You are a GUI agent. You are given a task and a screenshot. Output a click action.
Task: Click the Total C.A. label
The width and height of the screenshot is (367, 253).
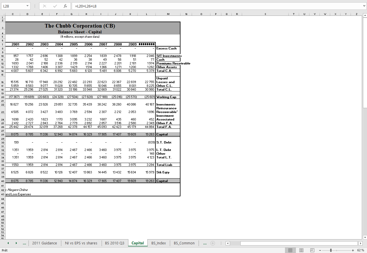coord(164,71)
